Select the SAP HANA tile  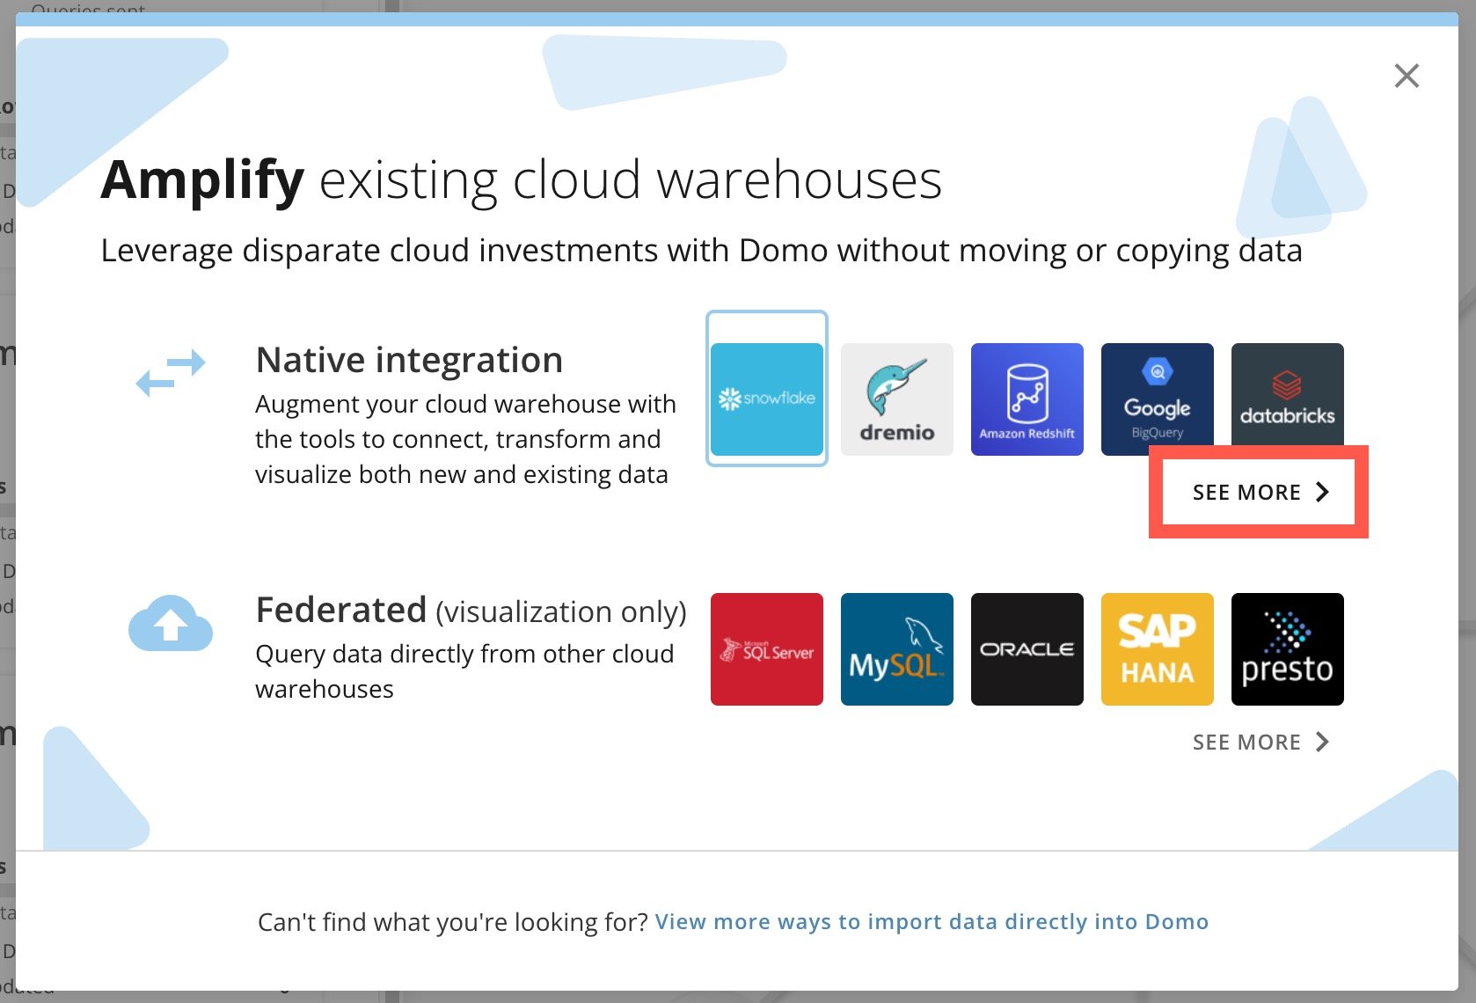(x=1158, y=649)
